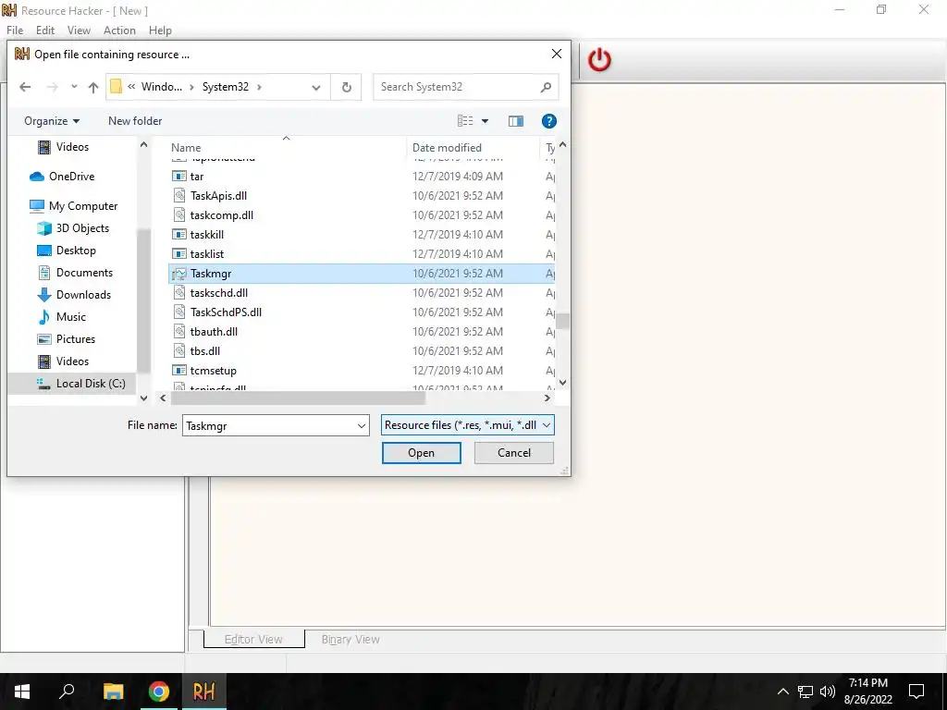
Task: Click the change view icon
Action: pyautogui.click(x=465, y=121)
